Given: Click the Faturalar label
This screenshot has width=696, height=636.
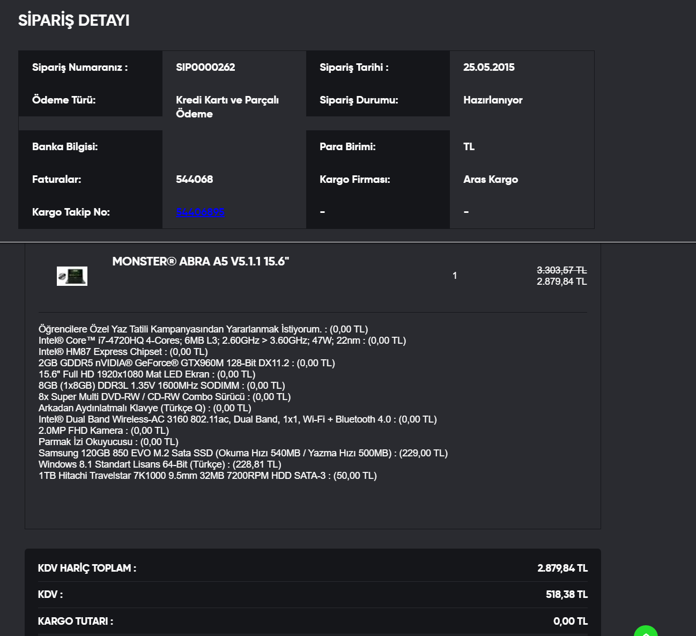Looking at the screenshot, I should 57,179.
